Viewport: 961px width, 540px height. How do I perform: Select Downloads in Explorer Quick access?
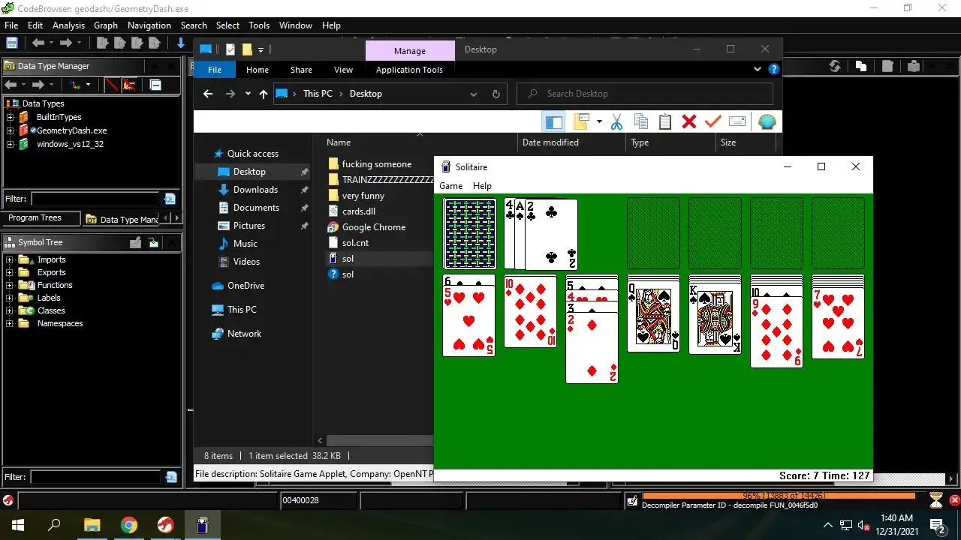point(255,190)
